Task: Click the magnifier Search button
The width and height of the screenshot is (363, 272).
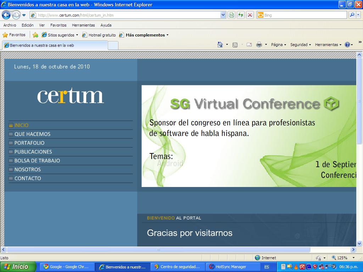Action: [x=352, y=15]
